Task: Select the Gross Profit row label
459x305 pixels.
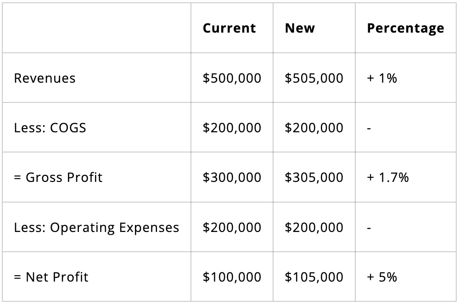Action: [58, 177]
